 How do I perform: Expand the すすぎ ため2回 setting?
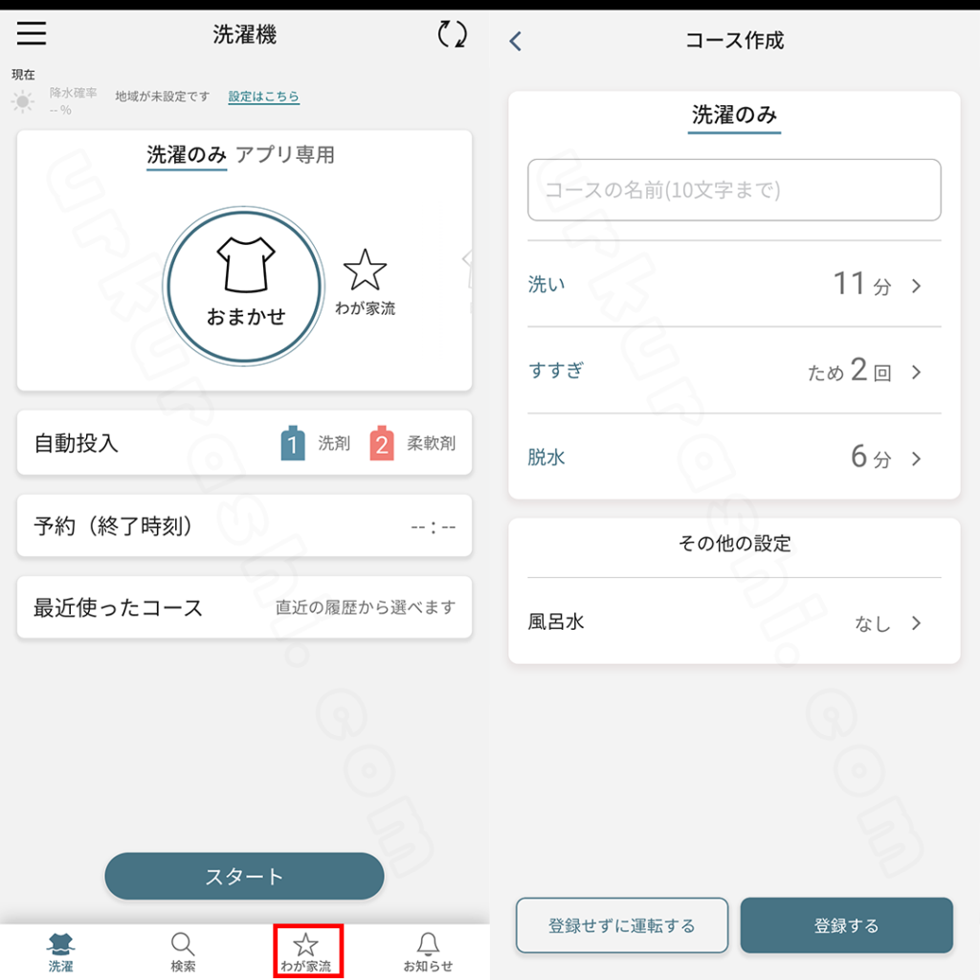pyautogui.click(x=734, y=371)
